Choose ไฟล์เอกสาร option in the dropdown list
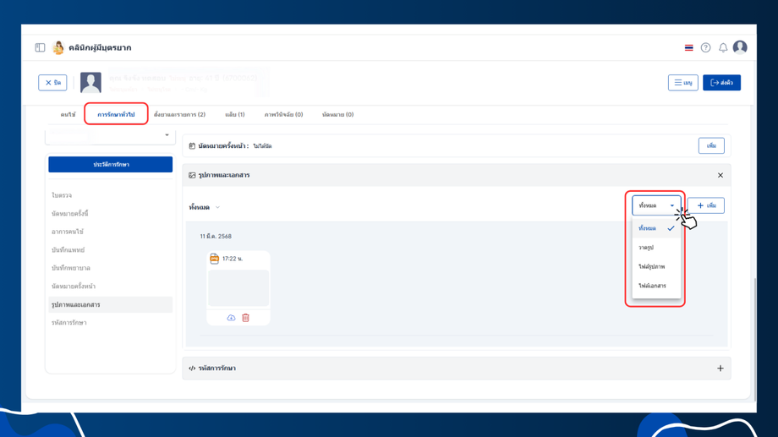778x437 pixels. click(656, 287)
